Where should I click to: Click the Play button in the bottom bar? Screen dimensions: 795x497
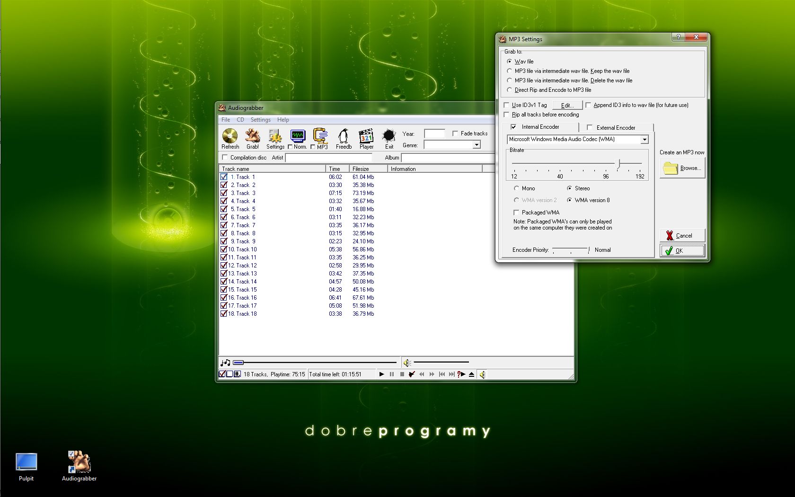coord(381,374)
